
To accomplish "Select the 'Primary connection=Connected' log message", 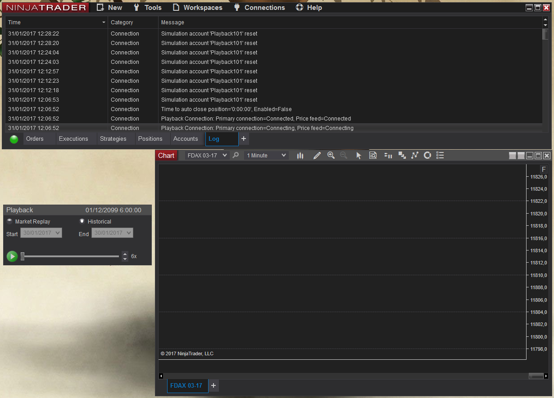I will pyautogui.click(x=256, y=119).
